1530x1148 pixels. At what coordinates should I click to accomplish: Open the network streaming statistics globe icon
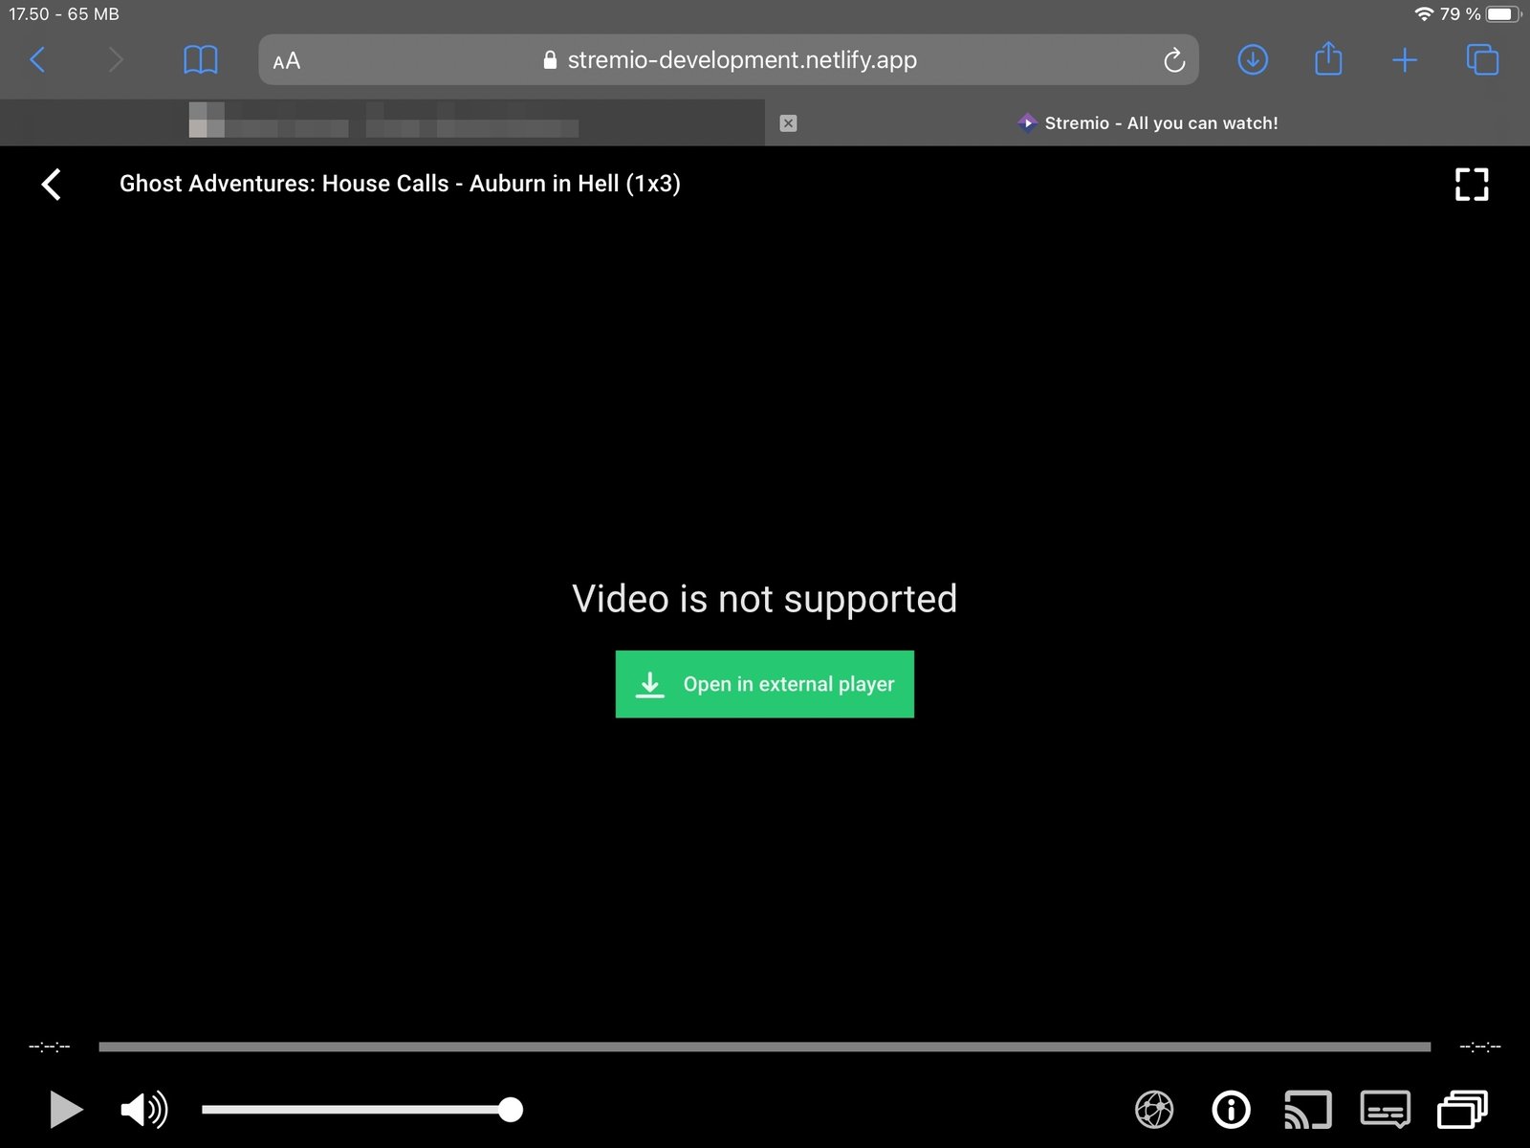tap(1153, 1109)
